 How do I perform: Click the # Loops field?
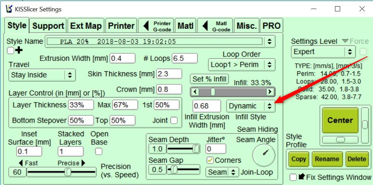click(185, 58)
